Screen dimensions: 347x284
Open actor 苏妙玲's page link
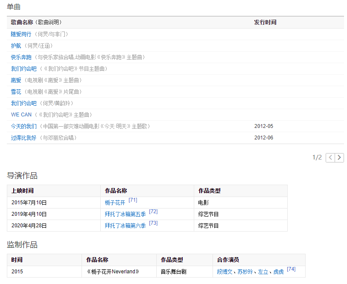pyautogui.click(x=245, y=272)
